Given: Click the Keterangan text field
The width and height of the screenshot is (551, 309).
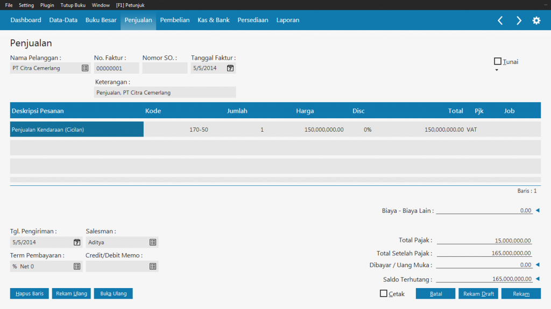Looking at the screenshot, I should 165,92.
